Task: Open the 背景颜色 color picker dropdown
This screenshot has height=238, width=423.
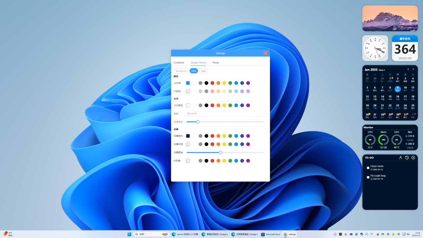Action: point(188,136)
